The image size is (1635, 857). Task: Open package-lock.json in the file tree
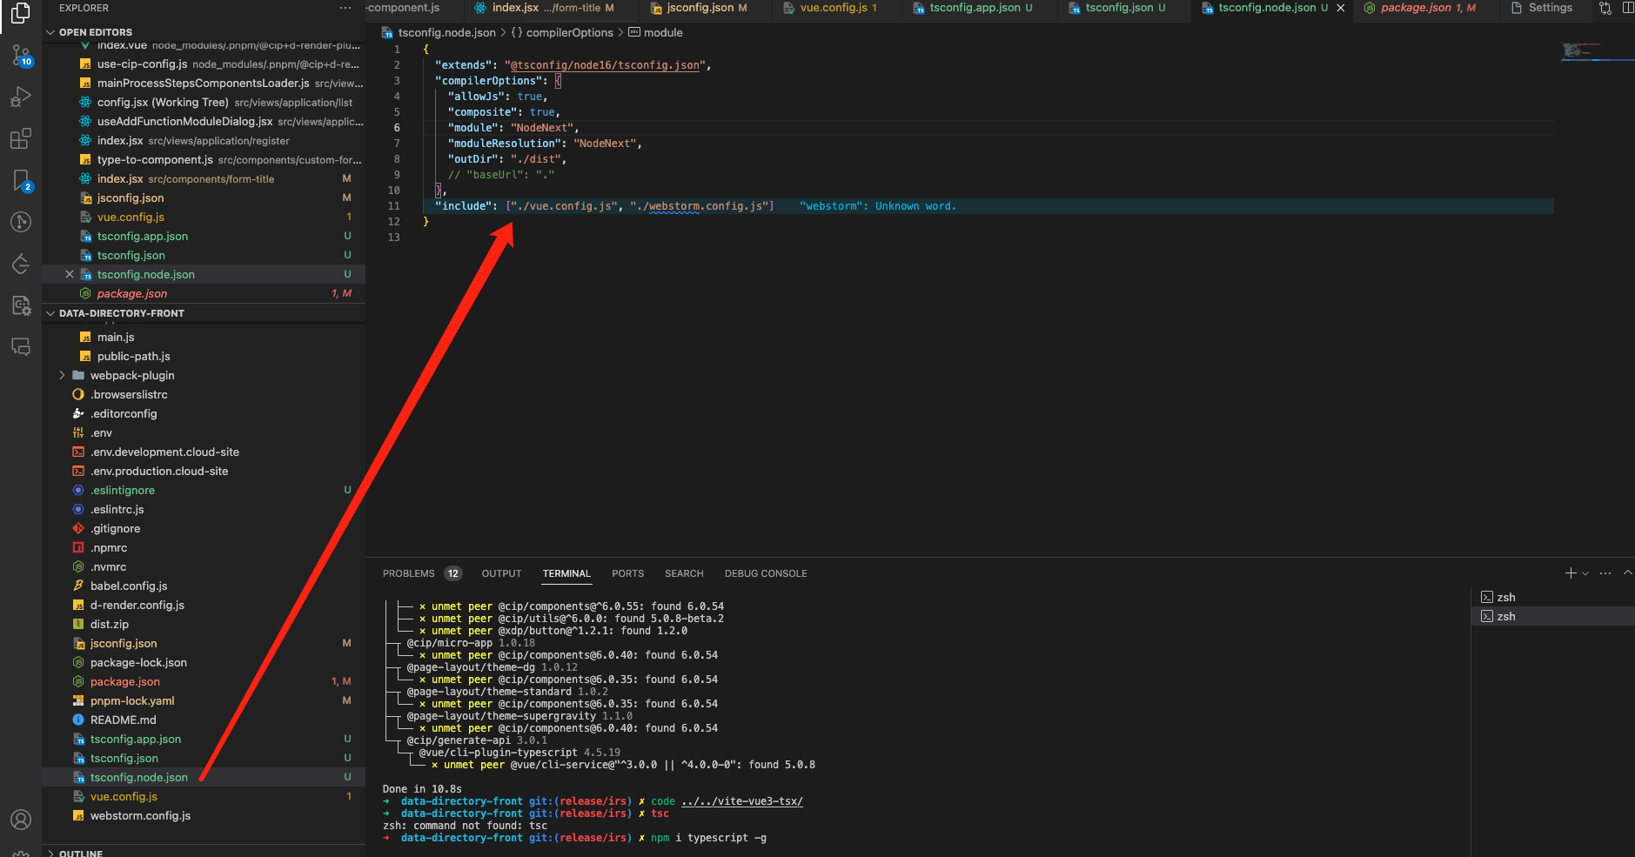click(138, 662)
